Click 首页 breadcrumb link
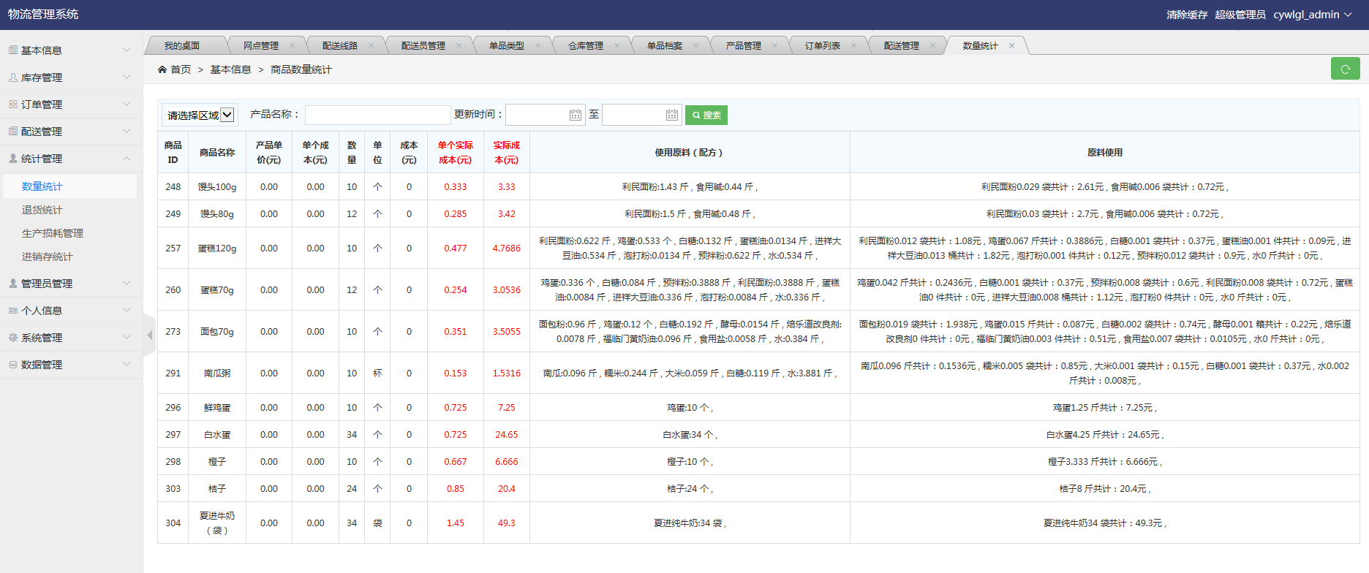 pos(181,69)
